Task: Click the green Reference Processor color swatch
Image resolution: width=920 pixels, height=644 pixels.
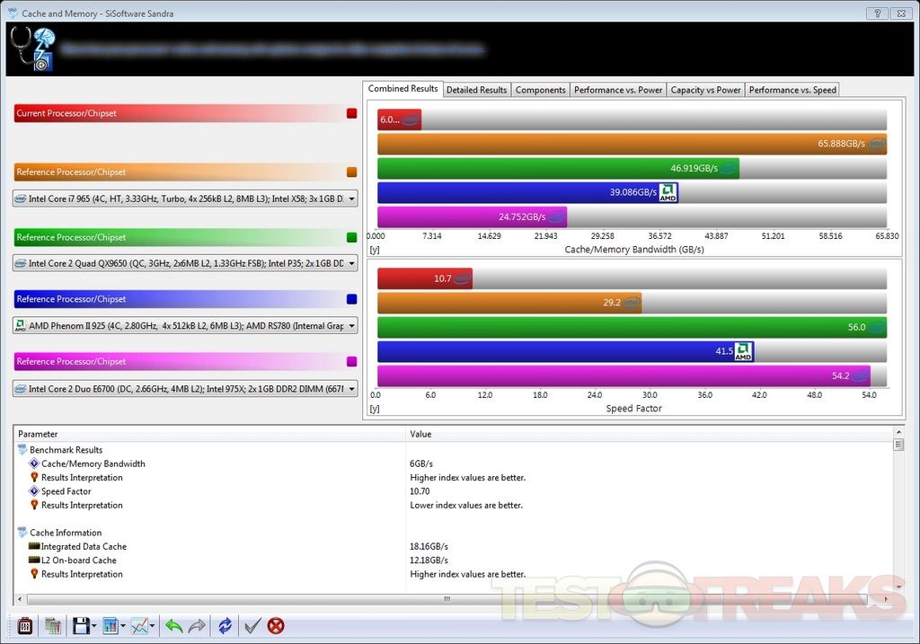Action: [x=351, y=237]
